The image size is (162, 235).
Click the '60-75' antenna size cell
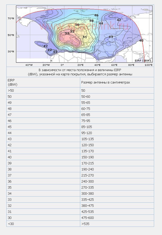[117, 109]
